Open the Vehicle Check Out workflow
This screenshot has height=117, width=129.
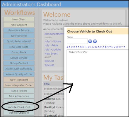19,107
